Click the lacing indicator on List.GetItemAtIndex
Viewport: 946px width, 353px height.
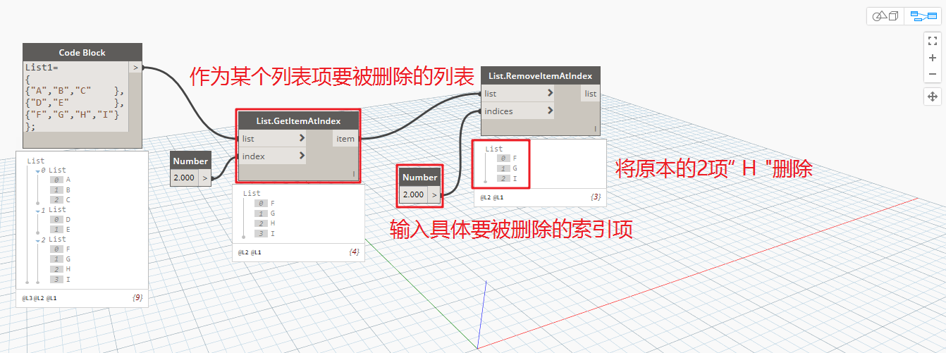coord(354,173)
